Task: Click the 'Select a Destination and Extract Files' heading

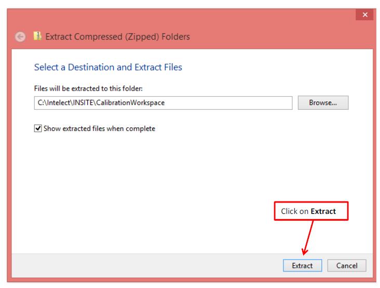Action: (108, 67)
